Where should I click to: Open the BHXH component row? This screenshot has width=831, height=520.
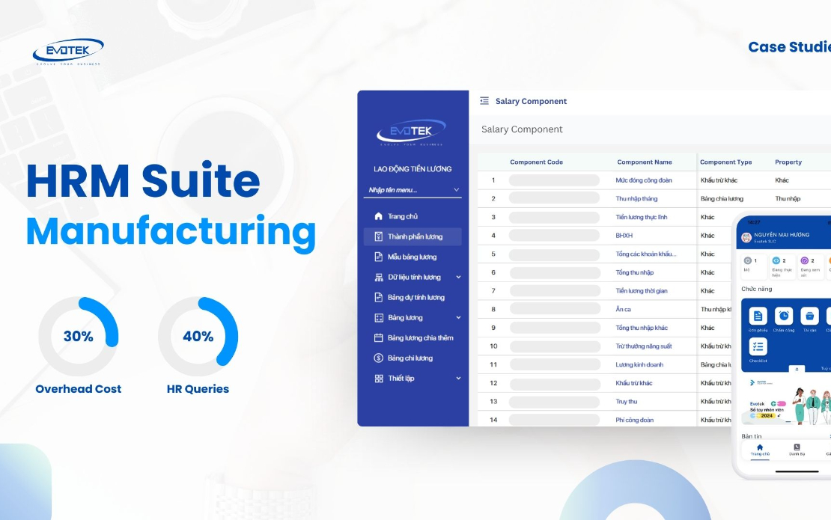point(624,236)
